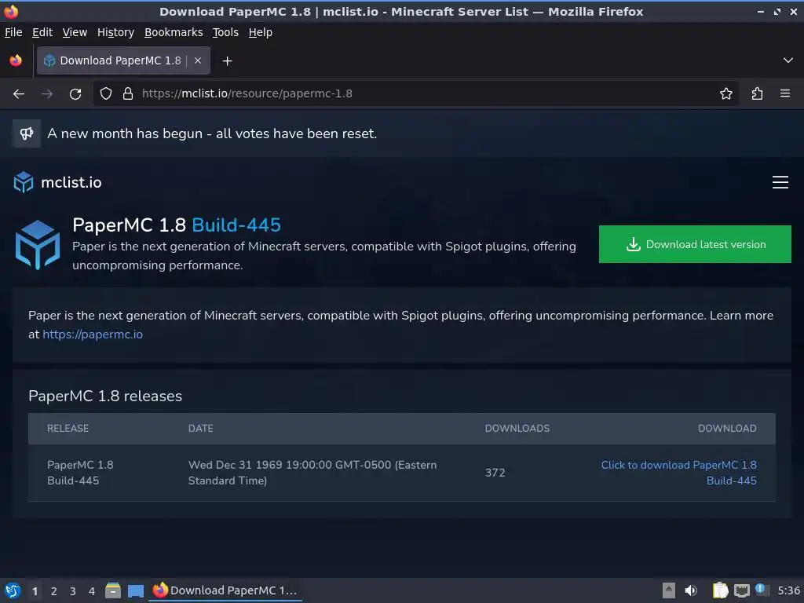
Task: Close the Download PaperMC 1.8 tab
Action: tap(198, 61)
